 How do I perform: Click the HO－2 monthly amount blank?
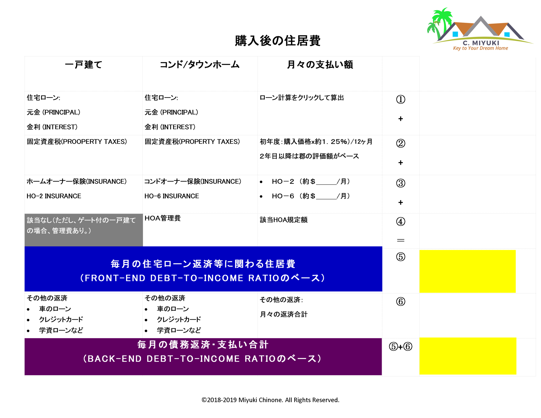click(x=326, y=182)
